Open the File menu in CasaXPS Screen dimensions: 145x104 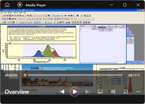(x=2, y=13)
